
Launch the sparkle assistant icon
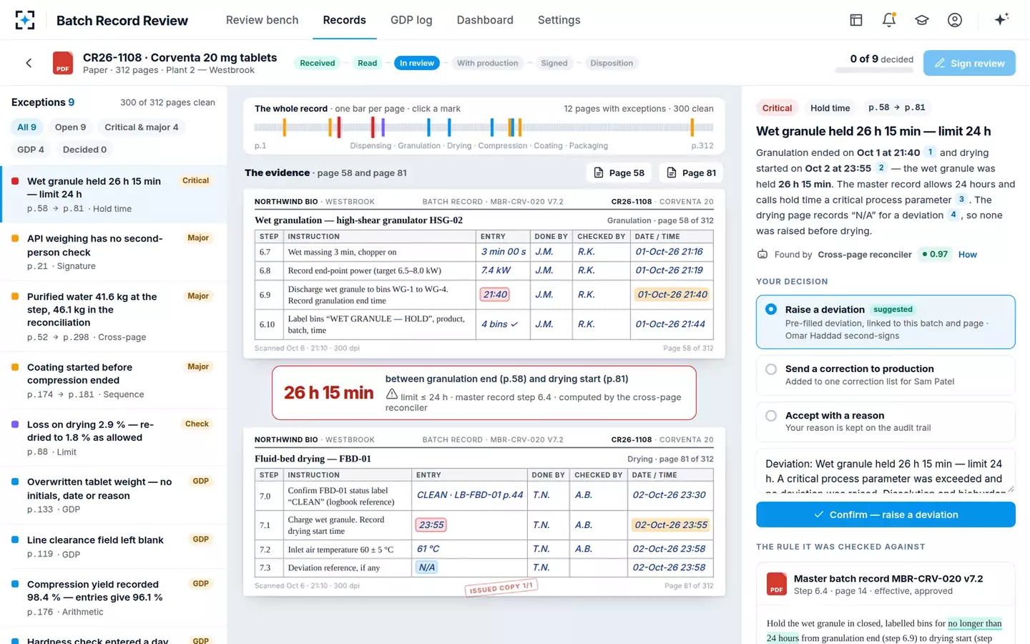[1001, 19]
